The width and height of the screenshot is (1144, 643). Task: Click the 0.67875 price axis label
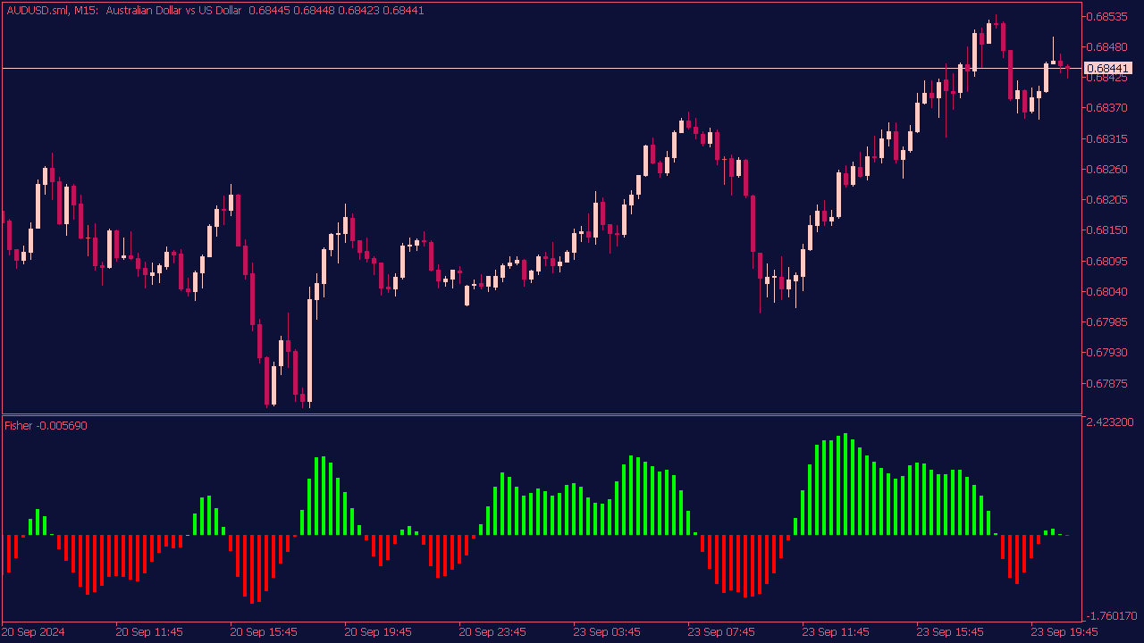click(1106, 383)
